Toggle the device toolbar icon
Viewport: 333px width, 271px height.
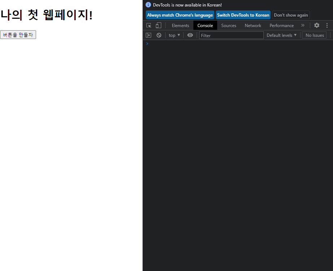[x=158, y=26]
